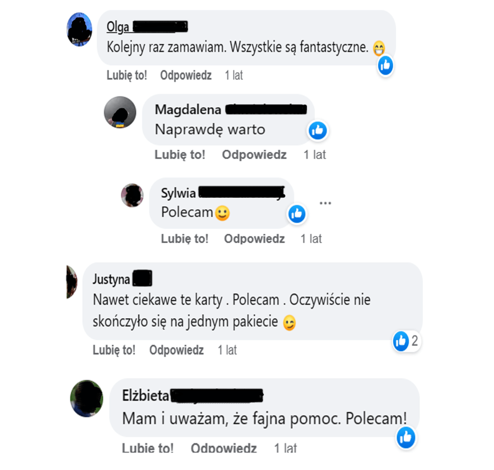Open Elżbieta's profile avatar
This screenshot has width=494, height=470.
click(87, 399)
